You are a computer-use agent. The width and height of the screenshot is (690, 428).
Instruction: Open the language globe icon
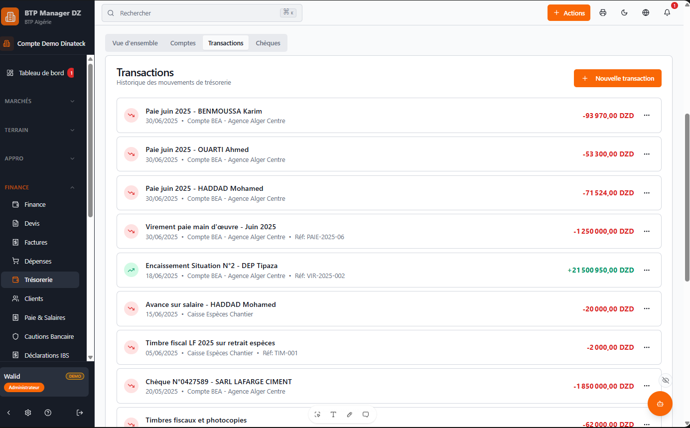pyautogui.click(x=646, y=13)
